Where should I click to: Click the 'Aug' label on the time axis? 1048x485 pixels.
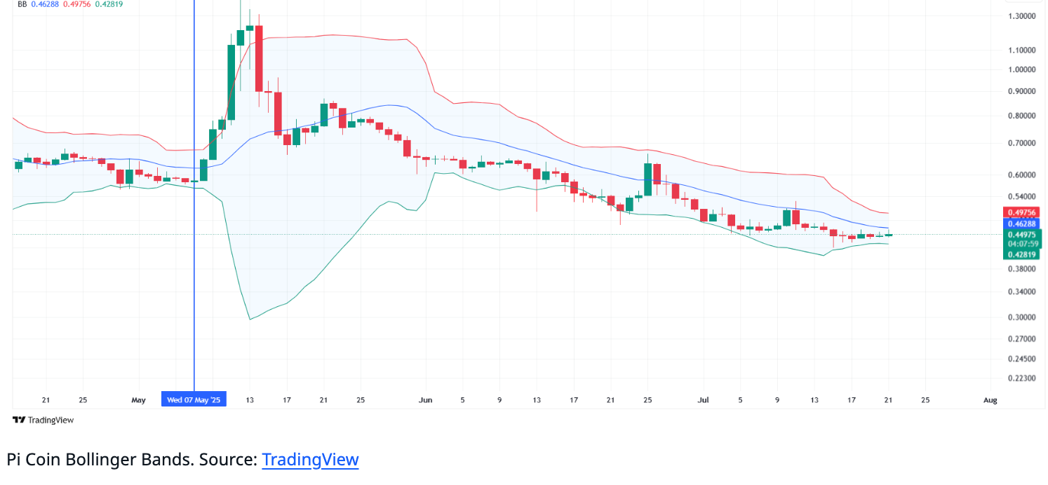990,400
